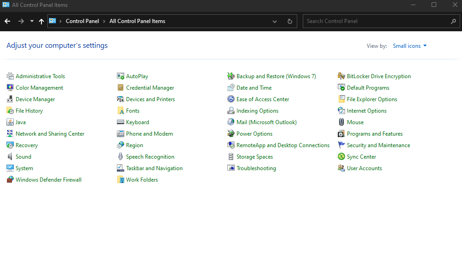Viewport: 462px width, 275px height.
Task: Click the Security and Maintenance flag icon
Action: point(341,145)
